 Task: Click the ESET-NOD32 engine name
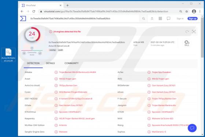click(x=31, y=99)
